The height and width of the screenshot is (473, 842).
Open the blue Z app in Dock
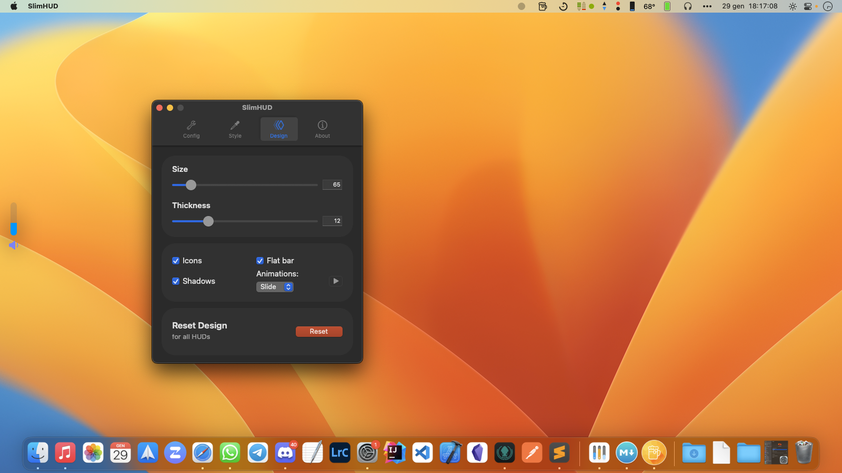point(175,453)
